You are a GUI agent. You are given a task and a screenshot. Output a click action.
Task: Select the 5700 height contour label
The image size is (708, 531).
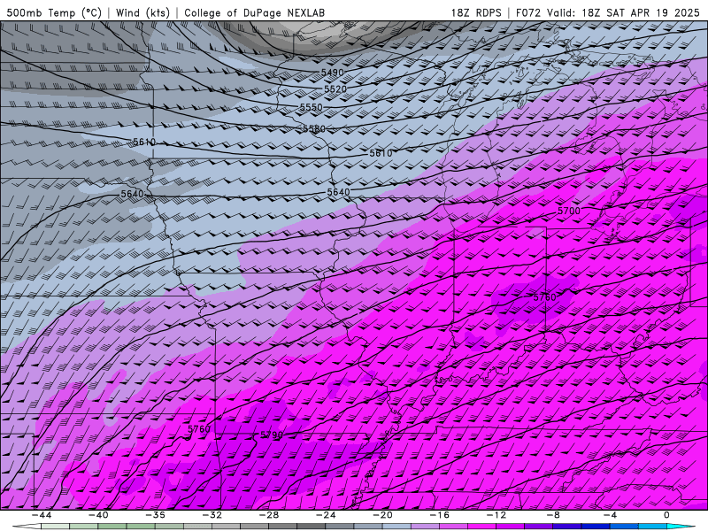click(x=569, y=211)
